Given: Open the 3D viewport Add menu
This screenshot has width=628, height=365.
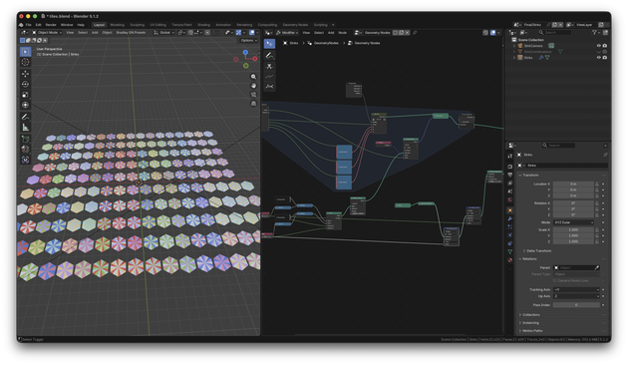Looking at the screenshot, I should pos(95,33).
